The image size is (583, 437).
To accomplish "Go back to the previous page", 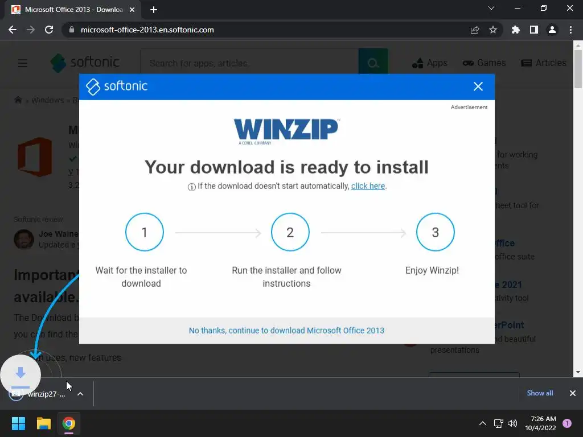I will point(13,30).
